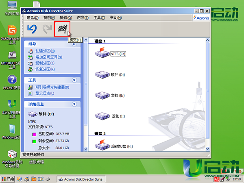
Task: Collapse the 详细信息 panel chevron
Action: (x=74, y=104)
